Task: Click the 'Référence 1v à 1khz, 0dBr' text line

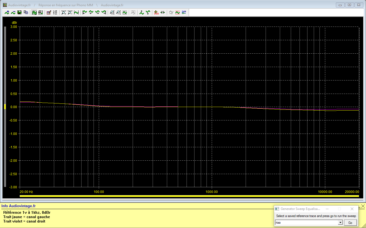Action: (27, 212)
